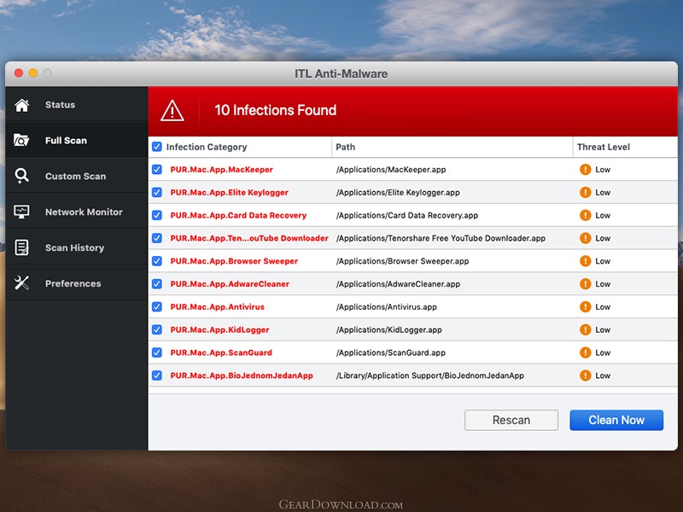Click the Clean Now button

click(x=616, y=420)
